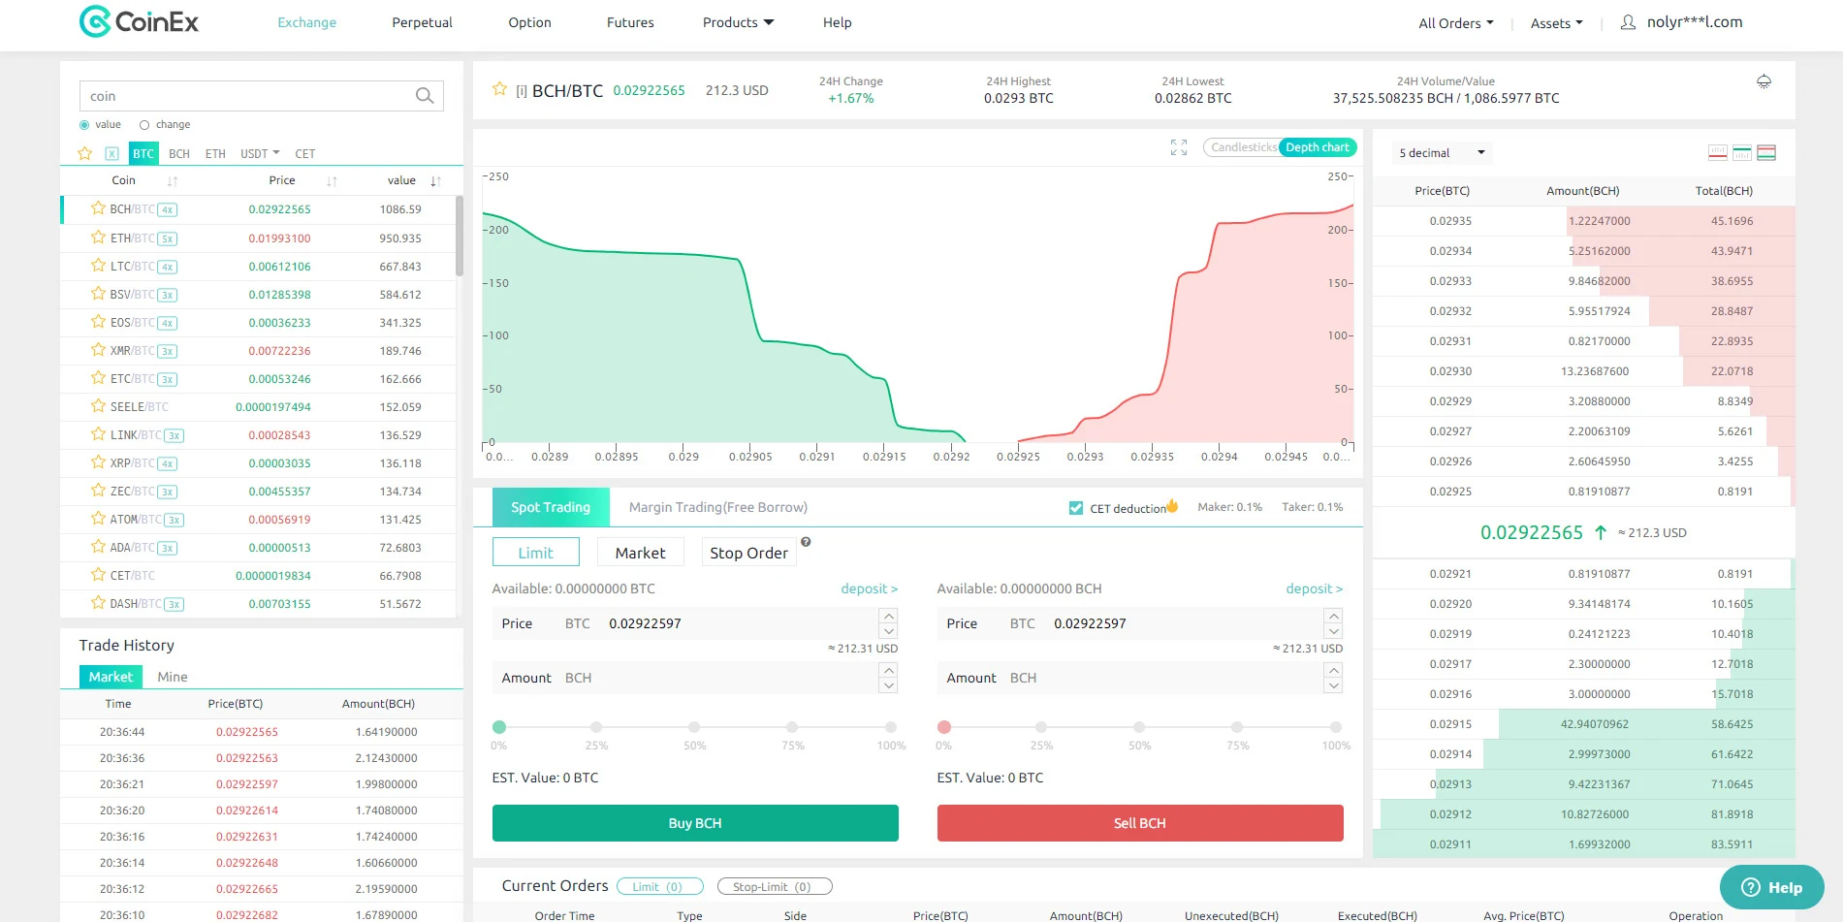Click the coin search magnifier icon
The width and height of the screenshot is (1843, 922).
424,96
